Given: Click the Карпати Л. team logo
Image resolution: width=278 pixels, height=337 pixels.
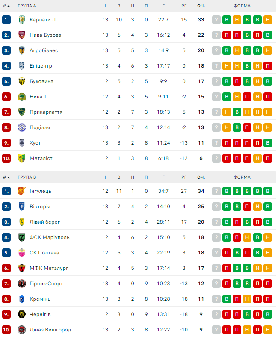Looking at the screenshot, I should click(x=22, y=20).
